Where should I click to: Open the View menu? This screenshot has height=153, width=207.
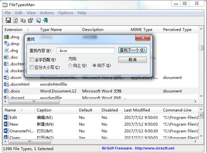pos(31,13)
